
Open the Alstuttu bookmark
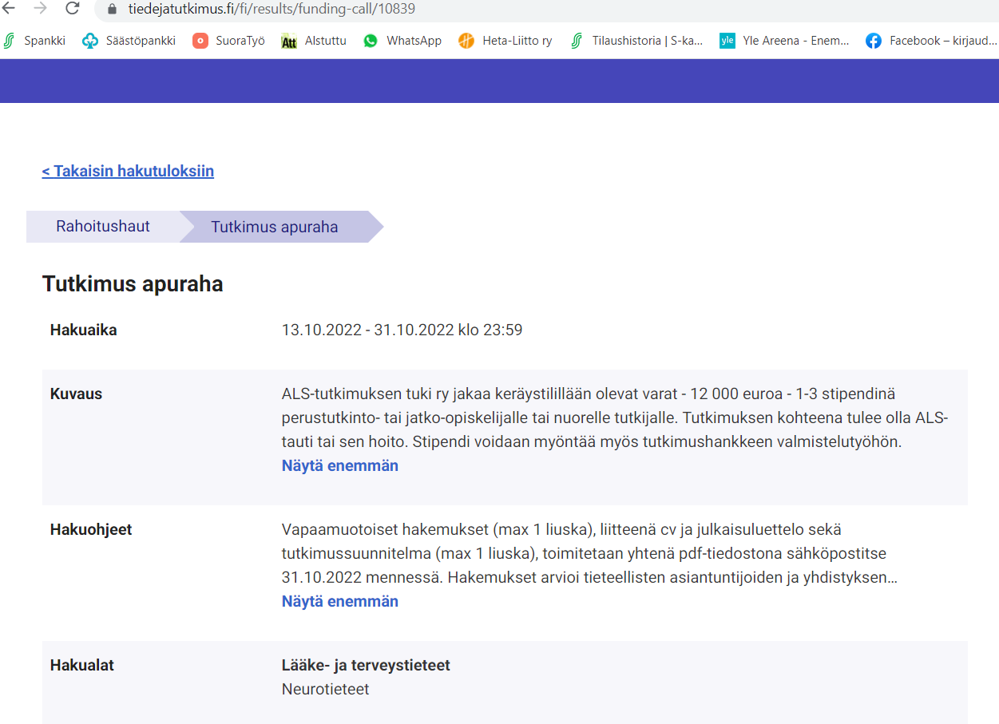314,41
